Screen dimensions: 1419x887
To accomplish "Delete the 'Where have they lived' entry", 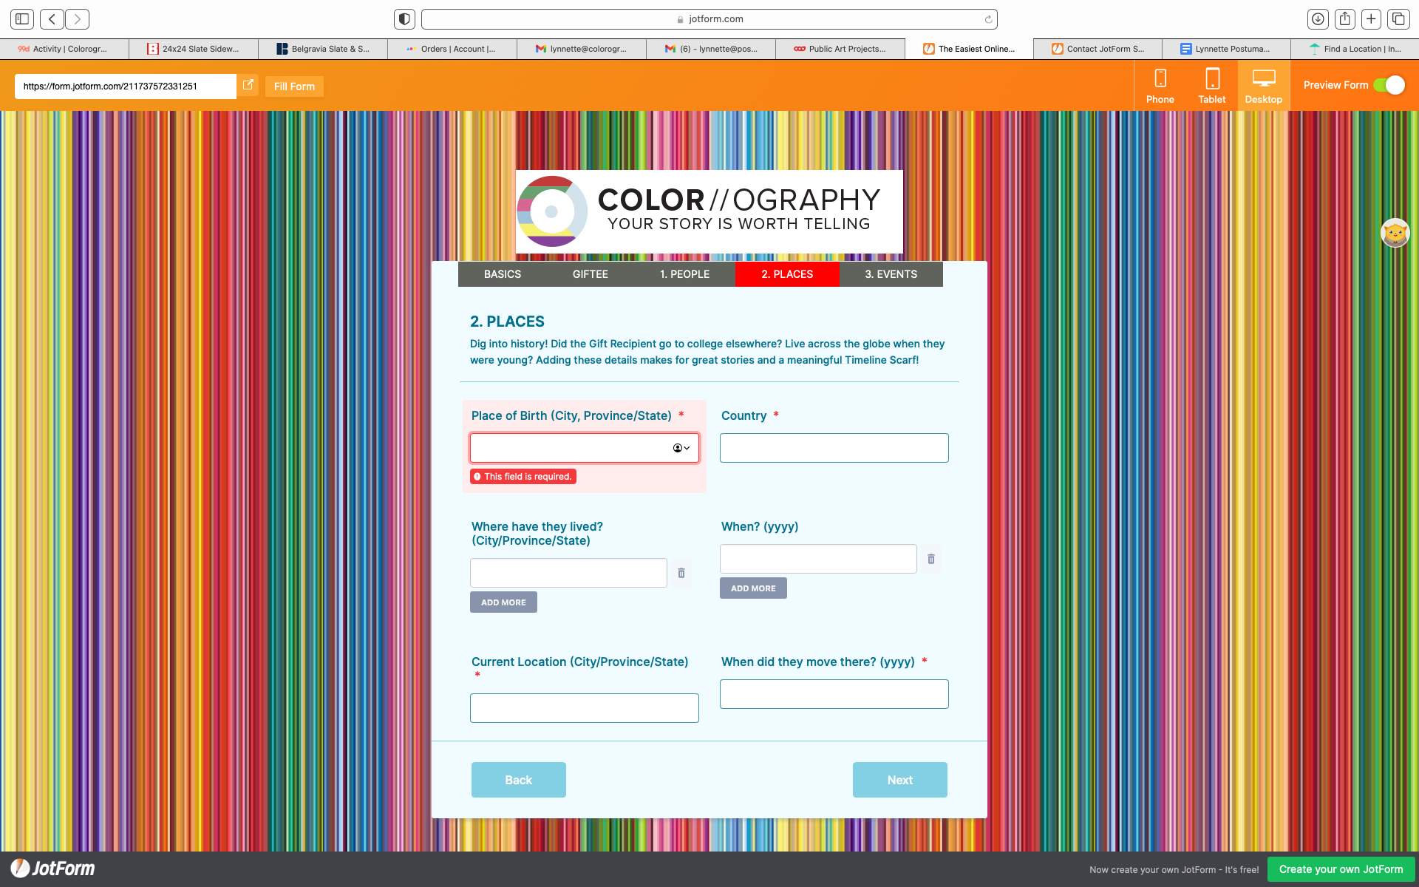I will click(x=681, y=573).
